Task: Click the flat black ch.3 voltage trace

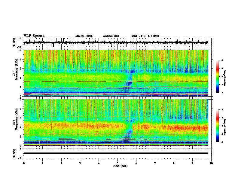Action: (x=116, y=153)
